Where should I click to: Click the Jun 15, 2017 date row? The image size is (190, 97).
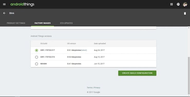93,64
